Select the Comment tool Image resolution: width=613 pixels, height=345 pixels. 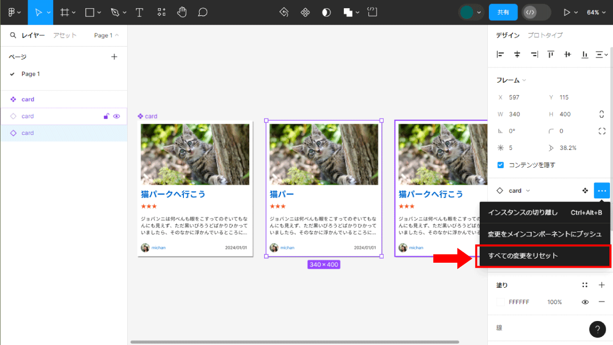point(203,12)
